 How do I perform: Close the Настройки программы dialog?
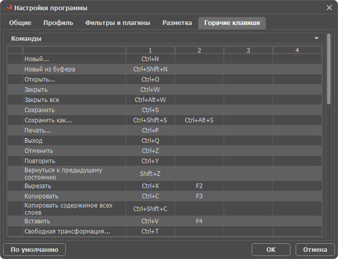pyautogui.click(x=329, y=8)
